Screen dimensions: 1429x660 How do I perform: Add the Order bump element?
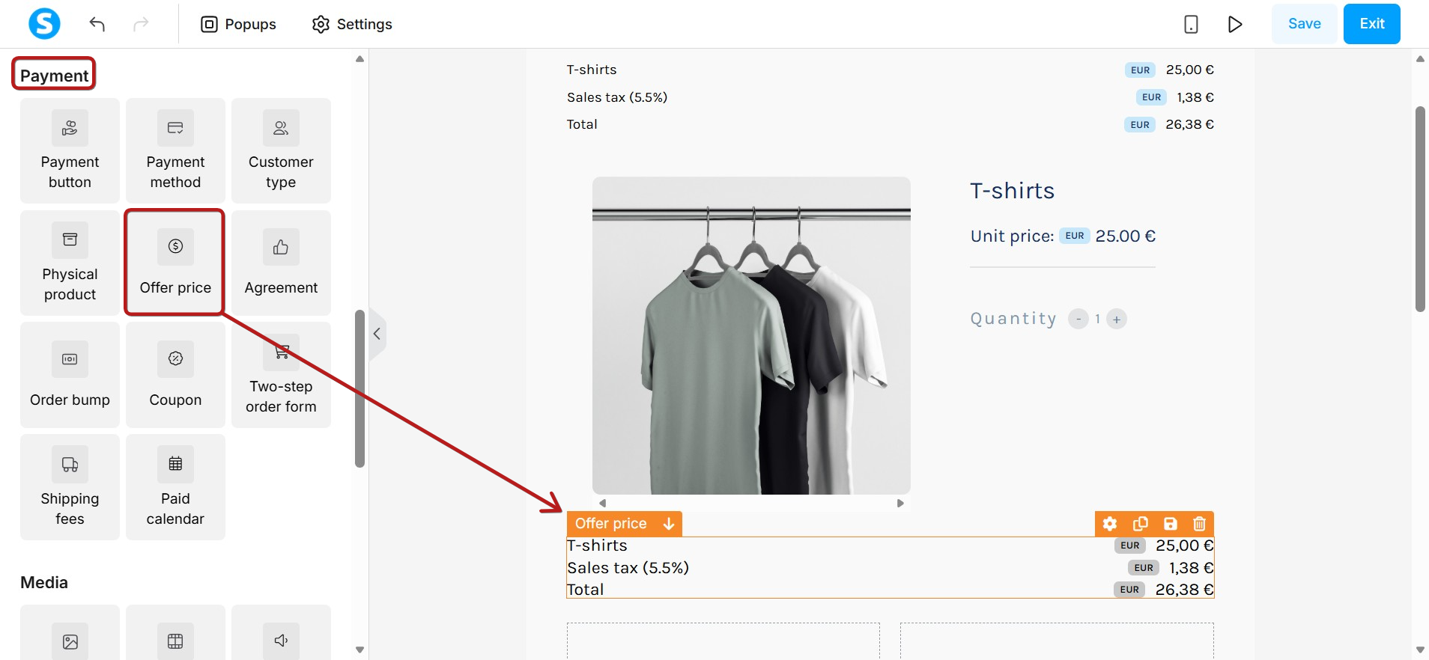click(70, 375)
